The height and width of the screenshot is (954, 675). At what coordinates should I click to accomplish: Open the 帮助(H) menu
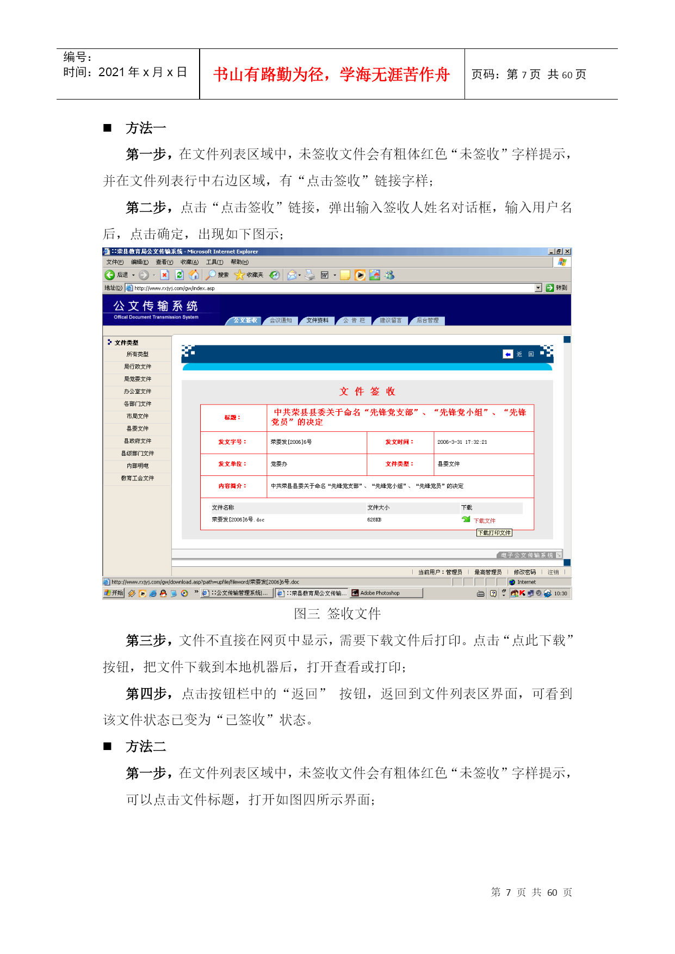[239, 262]
